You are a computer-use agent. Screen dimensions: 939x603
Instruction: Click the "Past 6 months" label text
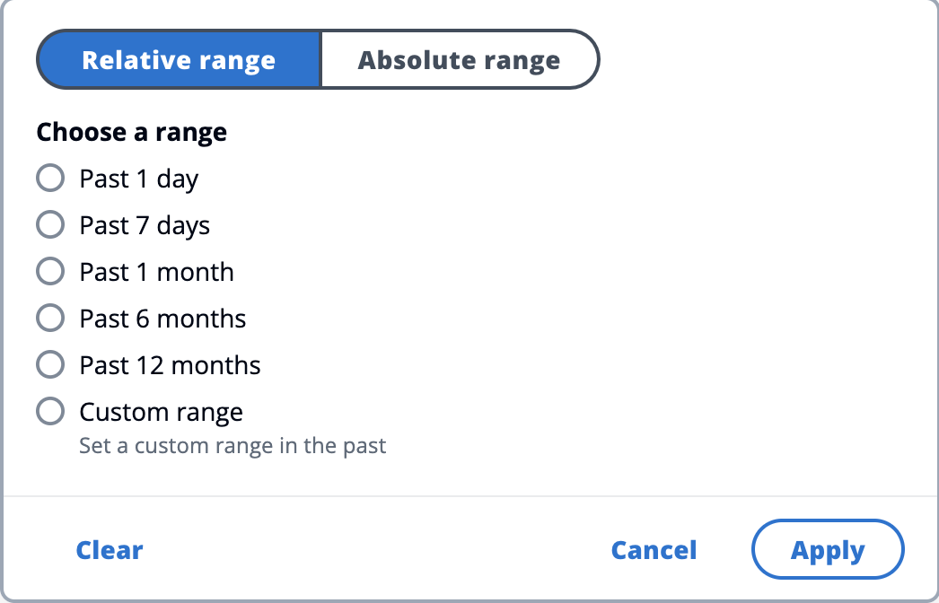(162, 319)
